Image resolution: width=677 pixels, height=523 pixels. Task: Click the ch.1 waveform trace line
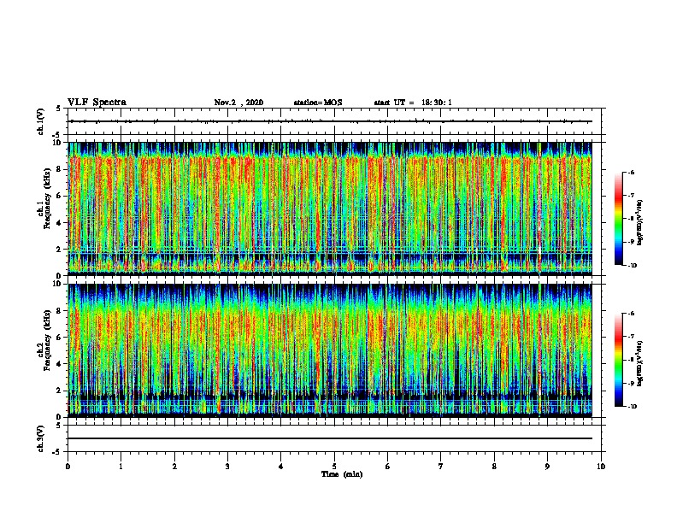pos(331,121)
